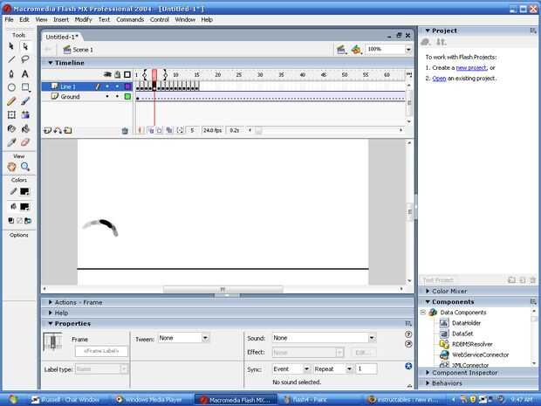The image size is (541, 406).
Task: Toggle outline square of Ground layer
Action: [127, 96]
